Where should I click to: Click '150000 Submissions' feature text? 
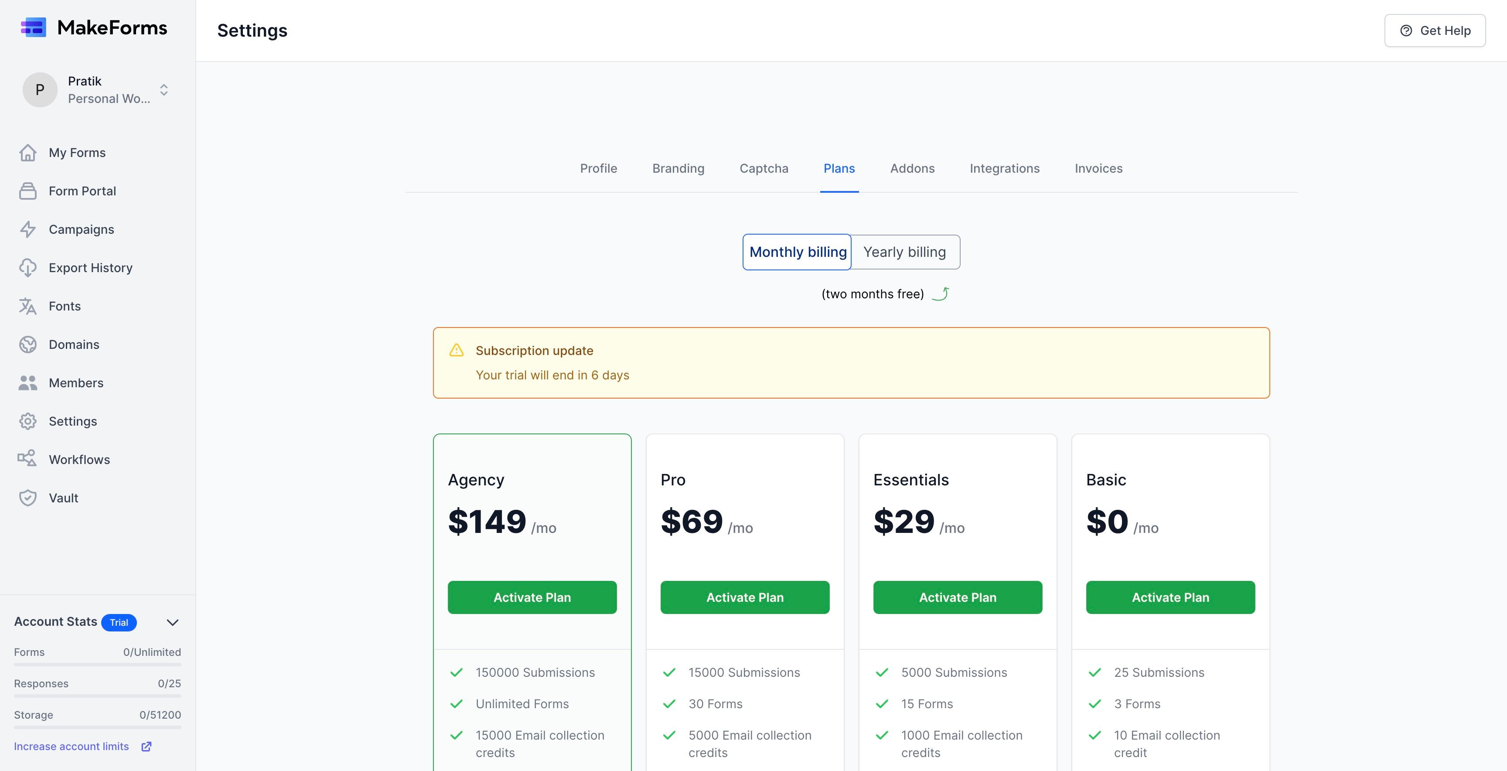[535, 673]
